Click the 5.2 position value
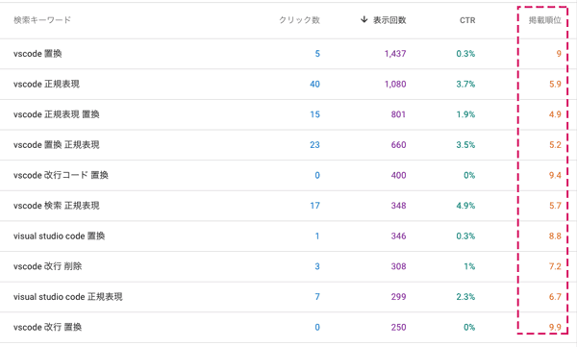Image resolution: width=577 pixels, height=347 pixels. 555,145
